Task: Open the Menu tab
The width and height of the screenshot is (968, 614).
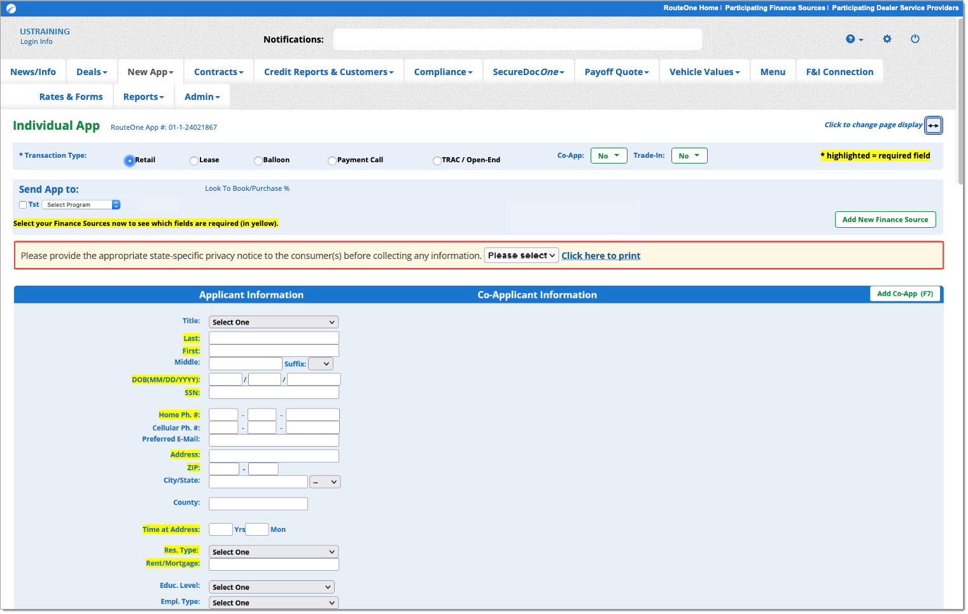Action: click(773, 72)
